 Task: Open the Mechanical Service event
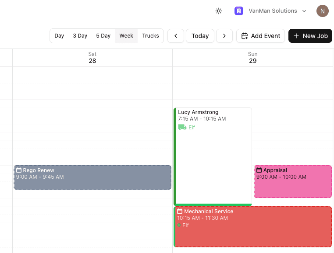pos(252,227)
